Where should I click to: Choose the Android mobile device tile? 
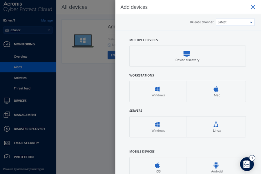click(216, 166)
